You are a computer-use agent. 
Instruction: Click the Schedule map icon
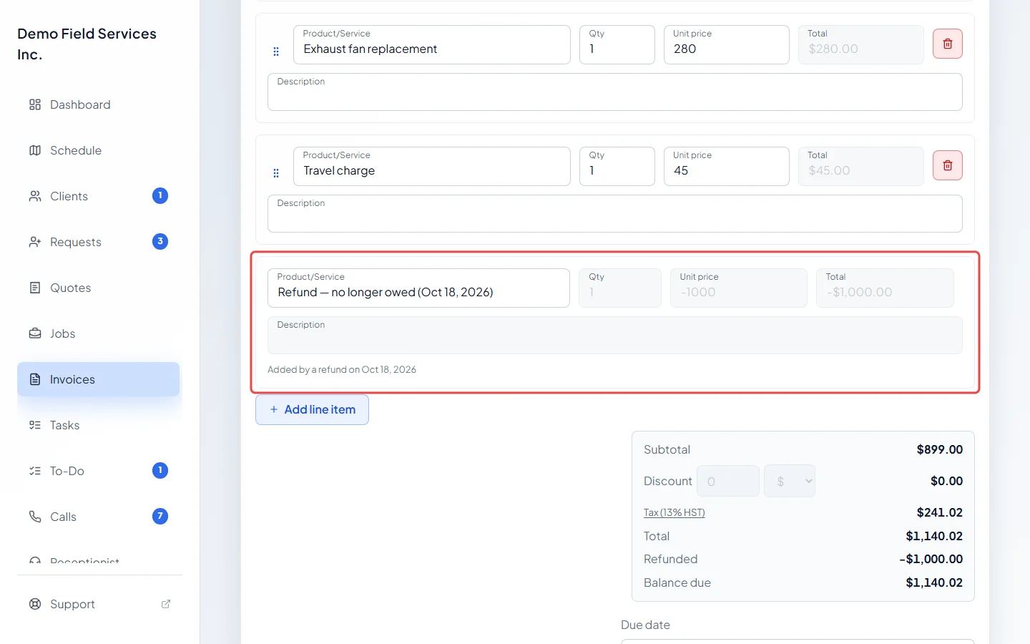[35, 150]
